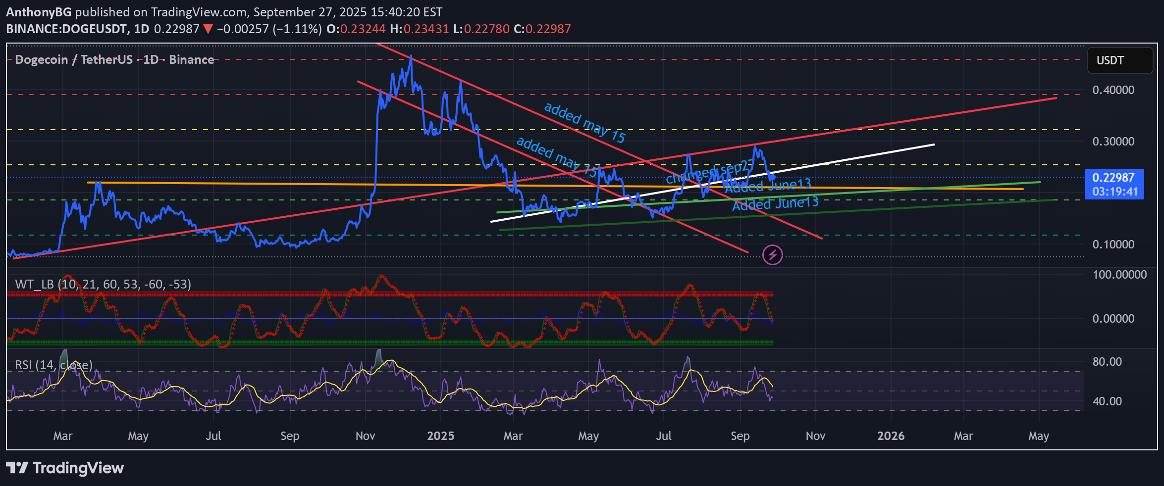Click the 2026 label on time axis
This screenshot has width=1164, height=486.
891,436
